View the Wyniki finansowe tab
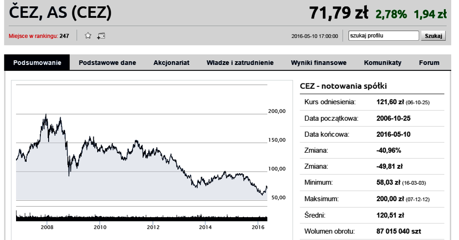The height and width of the screenshot is (240, 459). tap(319, 63)
